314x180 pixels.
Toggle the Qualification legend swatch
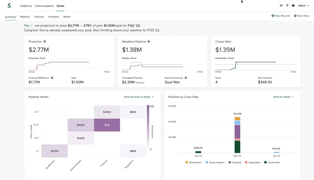[187, 162]
